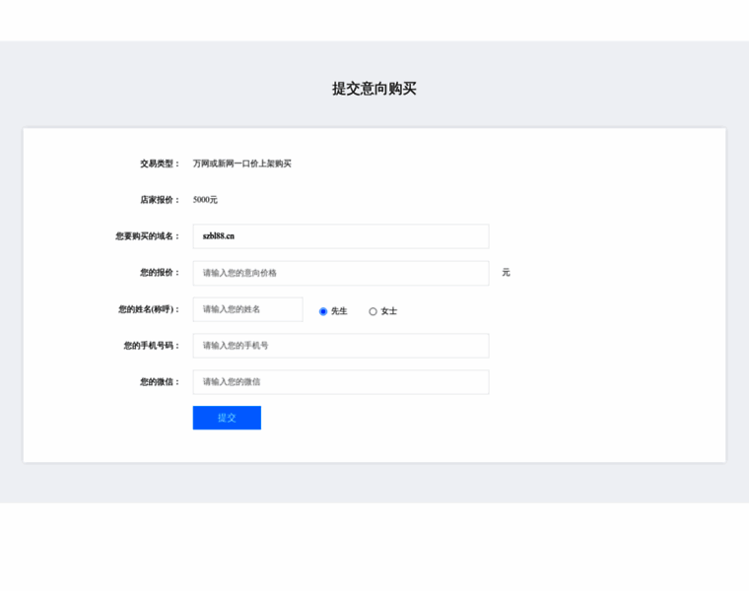The image size is (749, 591).
Task: Click the 请输入您的意向价格 price input
Action: pos(341,273)
